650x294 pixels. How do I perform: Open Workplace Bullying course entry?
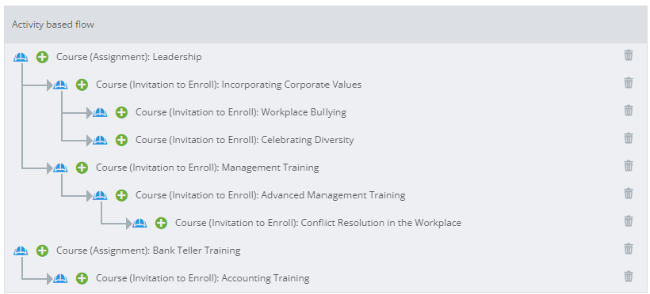coord(241,112)
